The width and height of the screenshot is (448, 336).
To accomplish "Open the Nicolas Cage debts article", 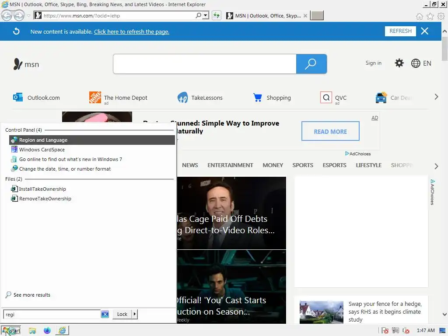I will (231, 213).
